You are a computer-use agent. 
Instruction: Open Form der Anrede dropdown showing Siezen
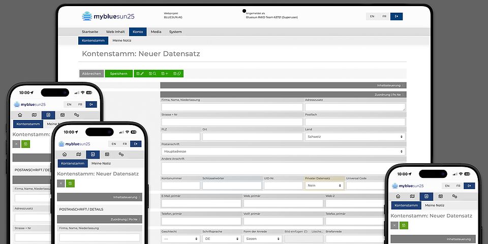click(263, 239)
